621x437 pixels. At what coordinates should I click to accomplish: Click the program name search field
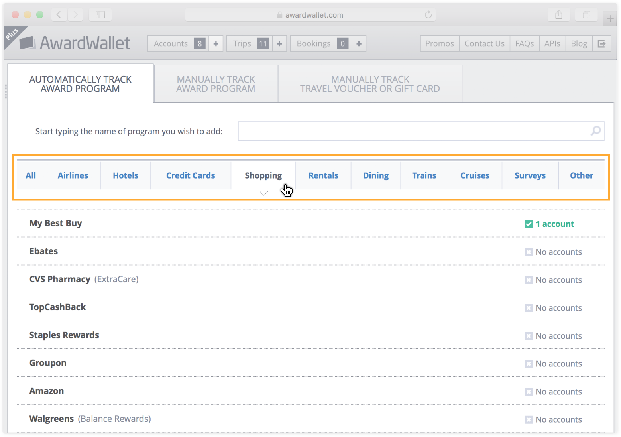click(421, 131)
